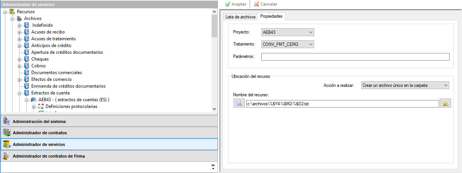Click the tree view vertical scrollbar down arrow
Screen dimensions: 462x173
click(x=214, y=109)
